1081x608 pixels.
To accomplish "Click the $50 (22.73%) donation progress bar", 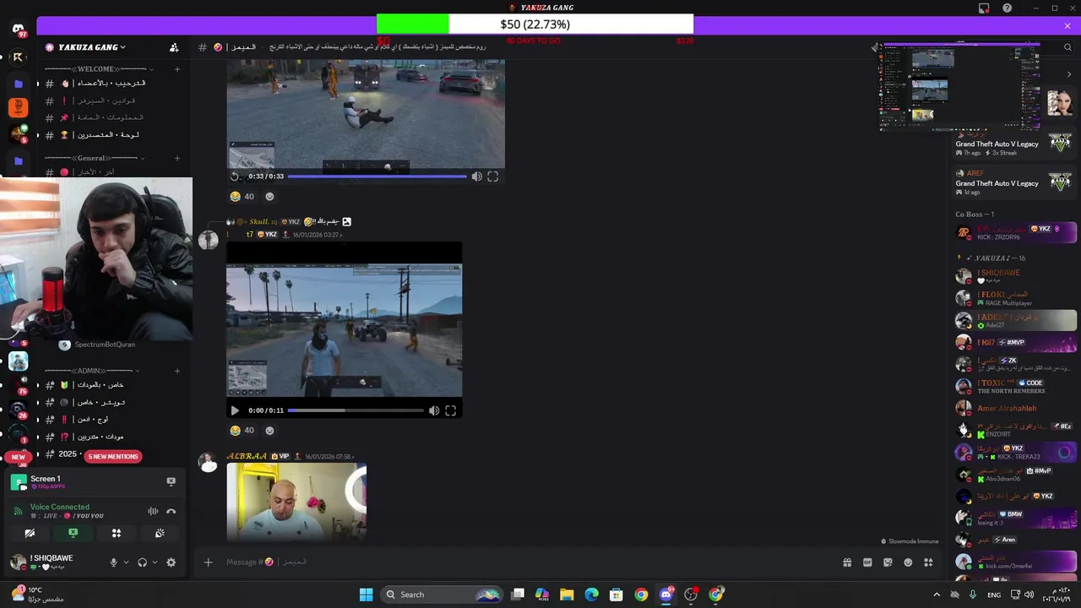I will pos(535,24).
